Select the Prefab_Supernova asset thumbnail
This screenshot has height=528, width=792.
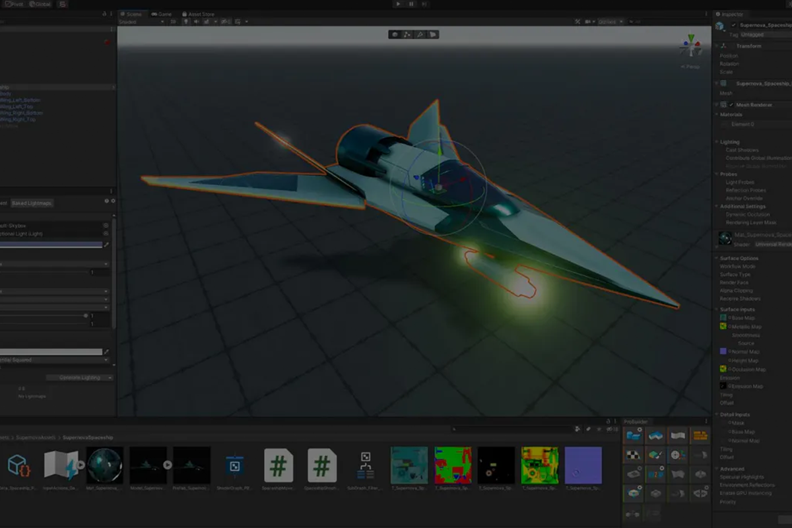point(192,465)
